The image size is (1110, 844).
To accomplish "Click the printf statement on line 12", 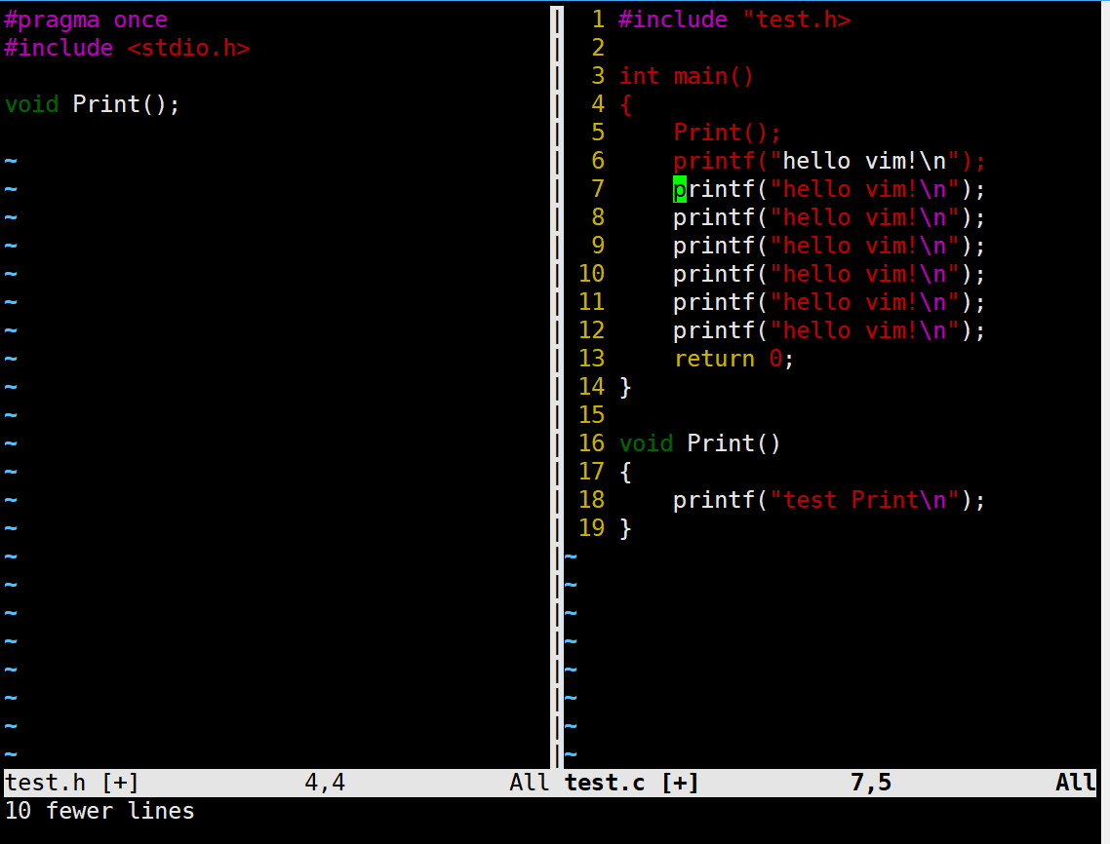I will [829, 331].
